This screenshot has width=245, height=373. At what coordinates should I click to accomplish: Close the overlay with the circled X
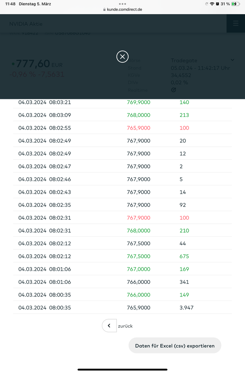click(122, 56)
